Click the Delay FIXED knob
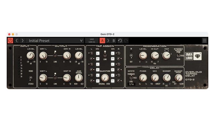The width and height of the screenshot is (215, 121). point(143,78)
